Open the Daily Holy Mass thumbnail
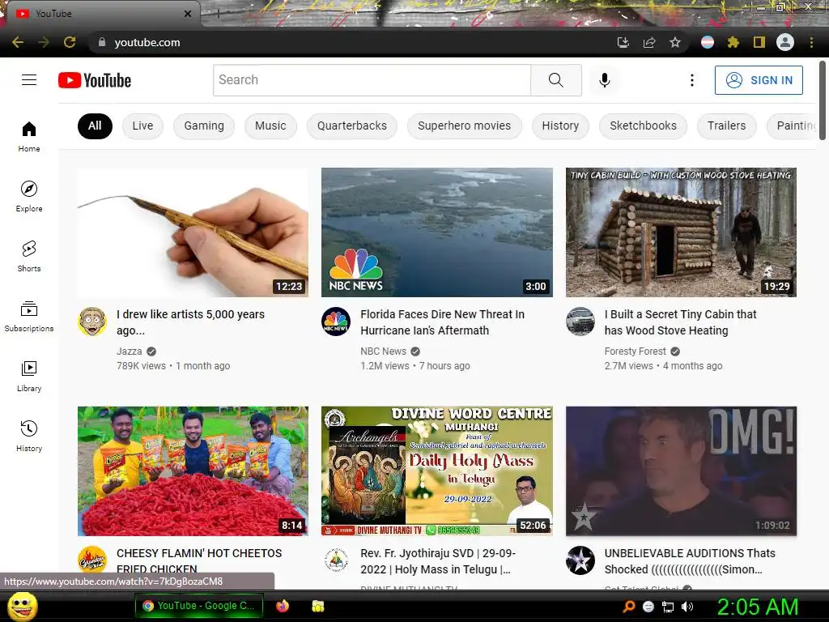Screen dimensions: 829x622 point(436,471)
